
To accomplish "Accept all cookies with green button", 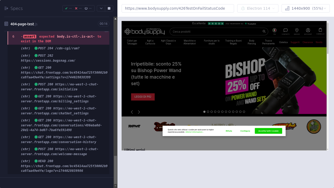I will (268, 131).
